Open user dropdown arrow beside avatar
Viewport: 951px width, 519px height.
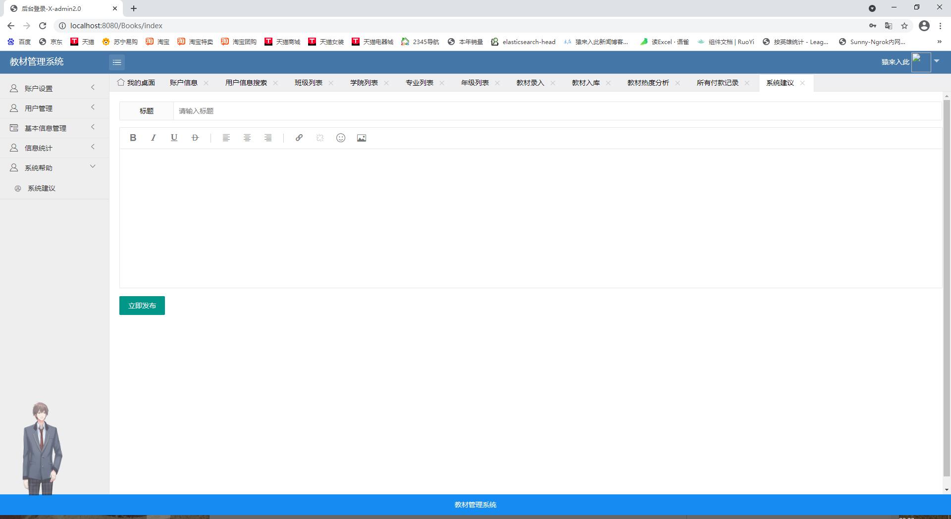937,61
